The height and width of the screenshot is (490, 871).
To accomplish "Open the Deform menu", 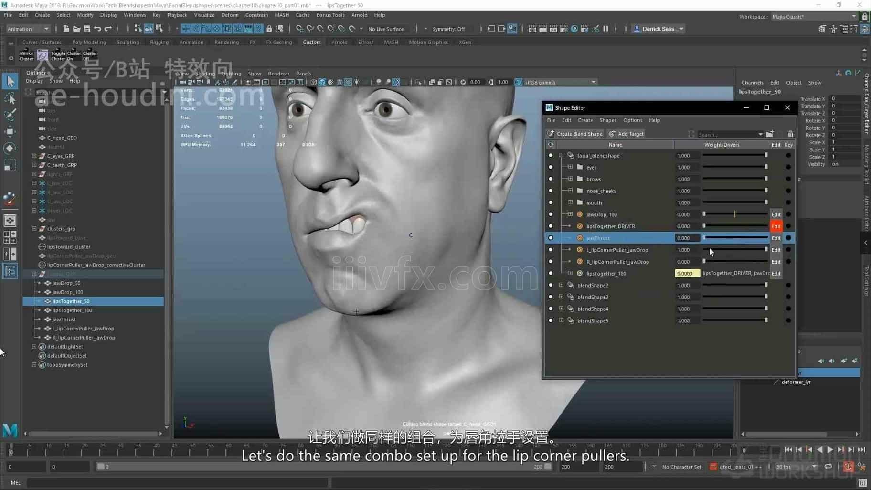I will (230, 15).
